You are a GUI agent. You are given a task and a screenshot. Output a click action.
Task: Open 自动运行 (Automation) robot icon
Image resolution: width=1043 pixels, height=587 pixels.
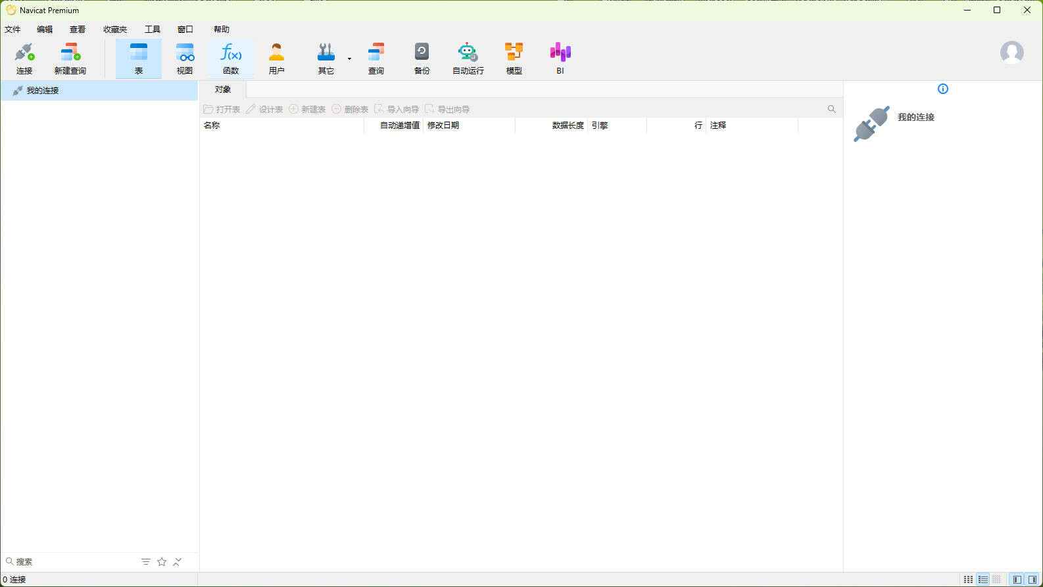coord(468,59)
